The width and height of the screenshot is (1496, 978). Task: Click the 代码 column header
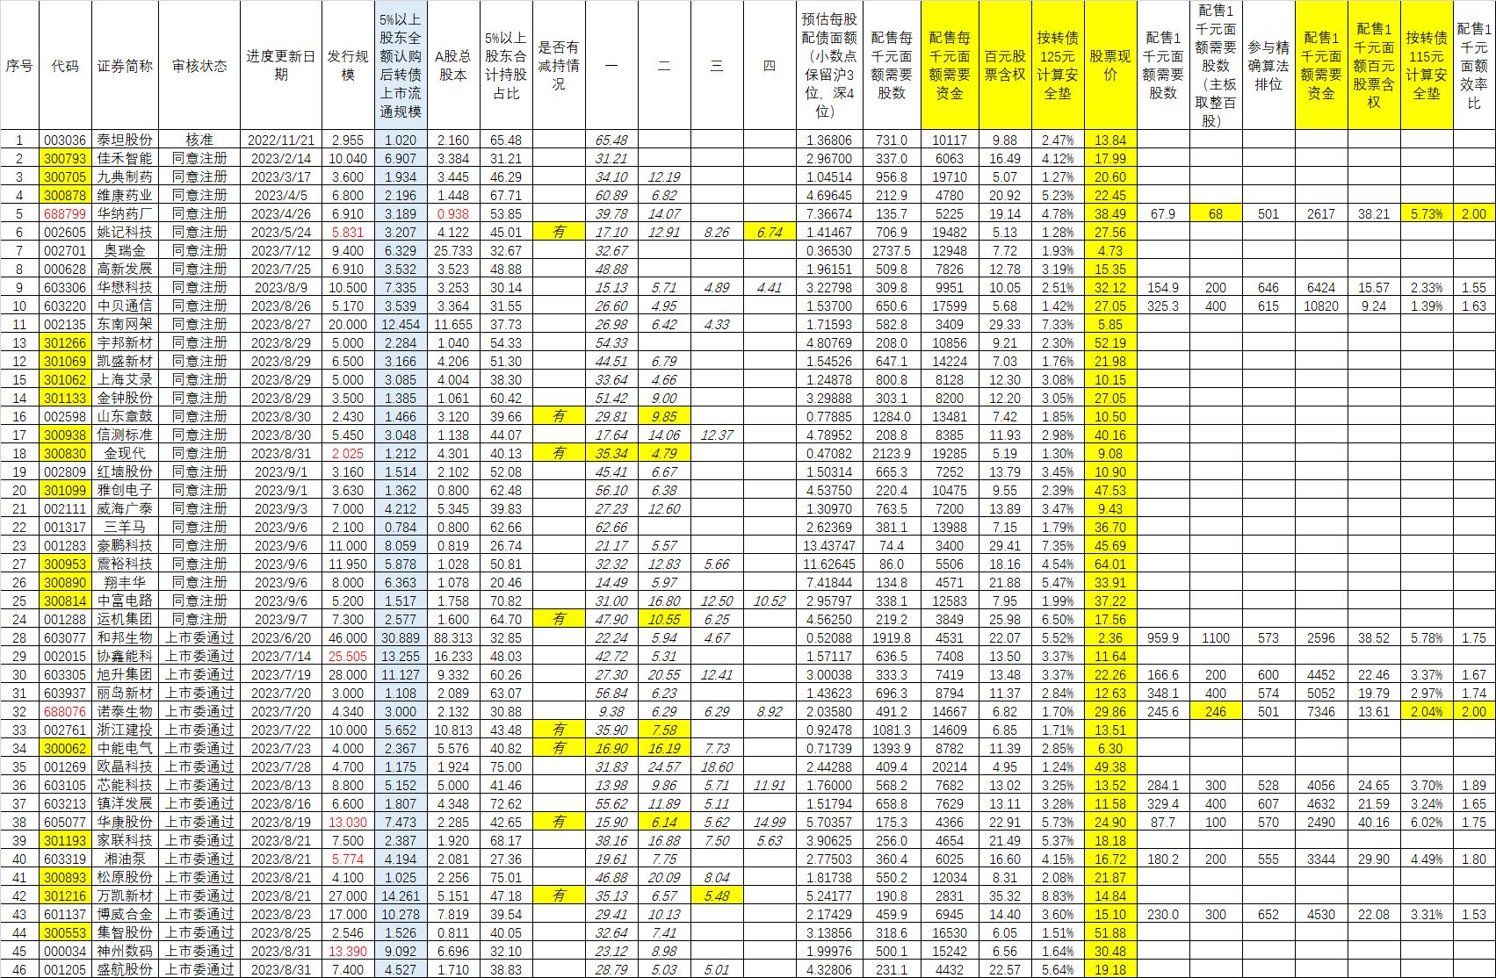tap(65, 66)
